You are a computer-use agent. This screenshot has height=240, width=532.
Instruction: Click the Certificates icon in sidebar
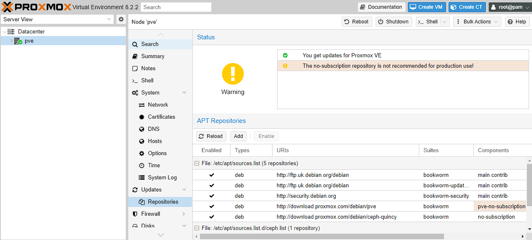[142, 117]
